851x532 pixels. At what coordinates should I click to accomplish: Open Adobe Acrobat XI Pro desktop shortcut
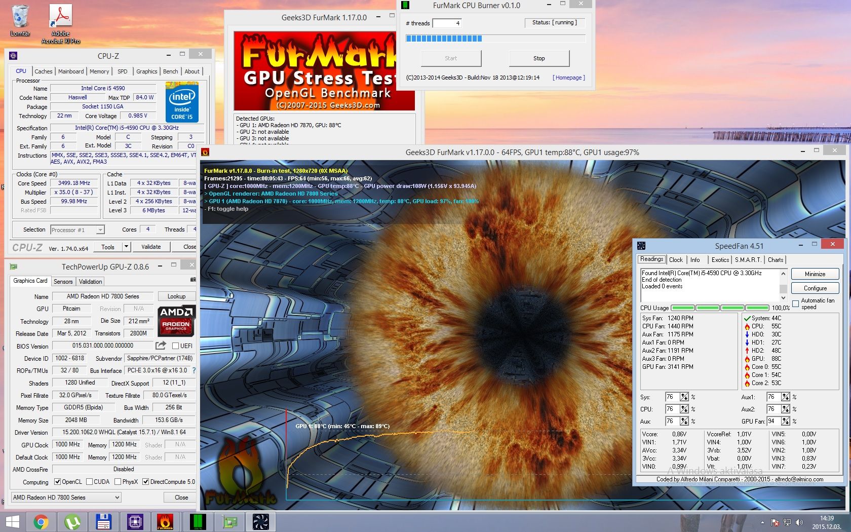[x=61, y=24]
